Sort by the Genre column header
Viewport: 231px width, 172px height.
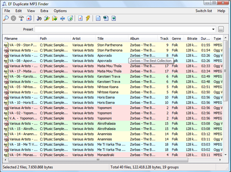pyautogui.click(x=176, y=39)
